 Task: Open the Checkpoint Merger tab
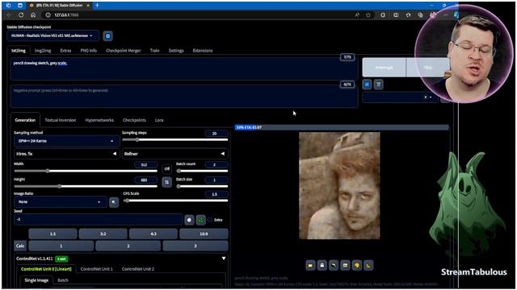[124, 51]
